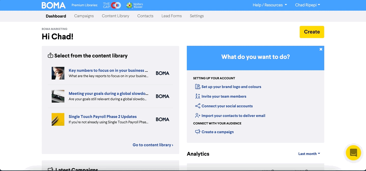Close the What do you want to do panel
This screenshot has width=366, height=171.
[321, 49]
